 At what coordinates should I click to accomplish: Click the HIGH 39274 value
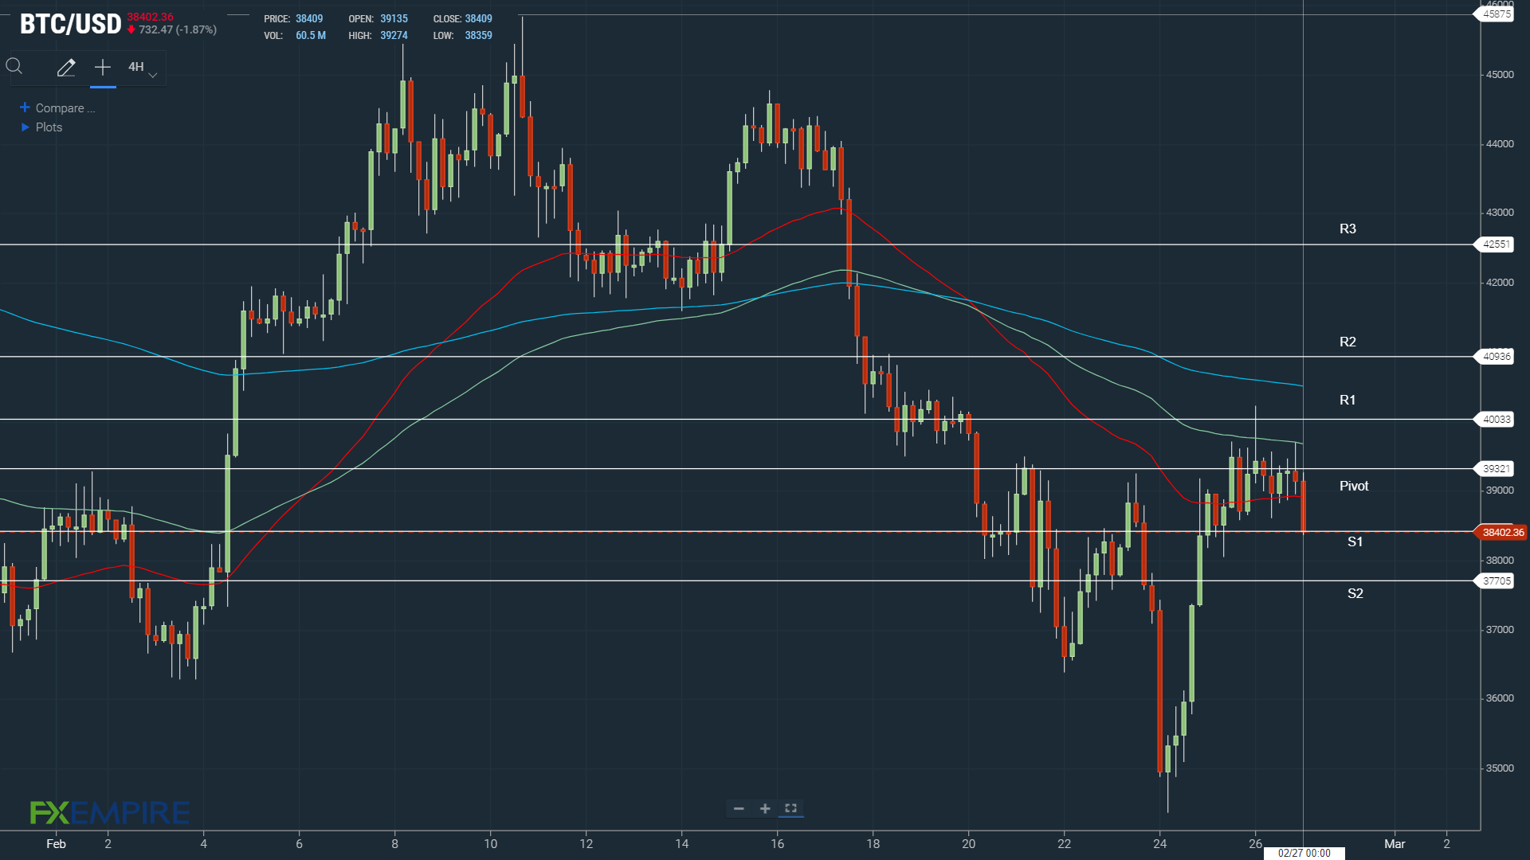pyautogui.click(x=394, y=36)
